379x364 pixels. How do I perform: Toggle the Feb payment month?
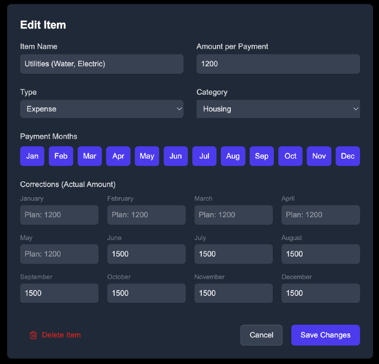(x=61, y=156)
